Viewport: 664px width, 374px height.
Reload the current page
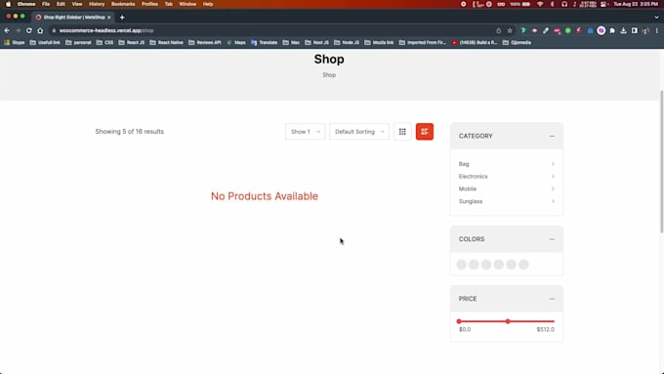(28, 30)
